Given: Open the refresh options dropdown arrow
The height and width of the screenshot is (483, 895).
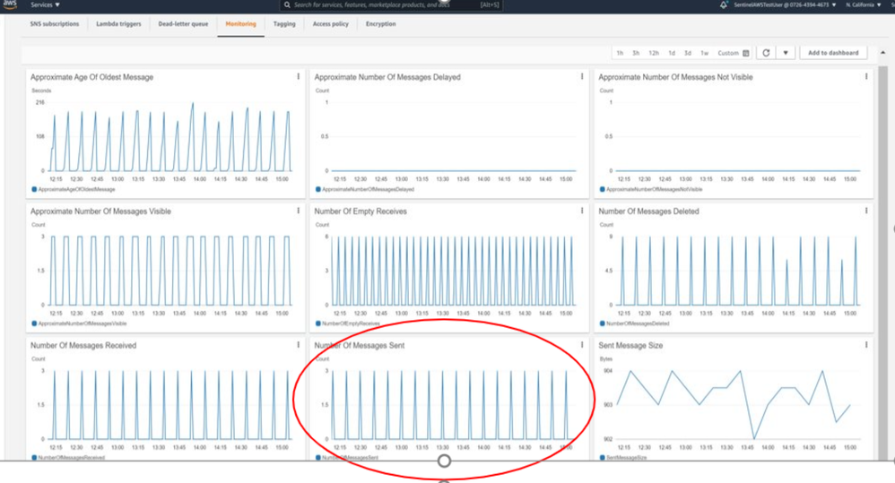Looking at the screenshot, I should point(786,53).
